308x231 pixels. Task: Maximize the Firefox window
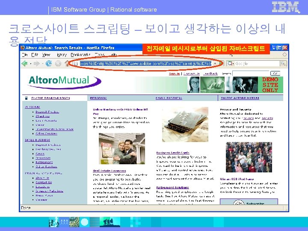click(x=280, y=48)
